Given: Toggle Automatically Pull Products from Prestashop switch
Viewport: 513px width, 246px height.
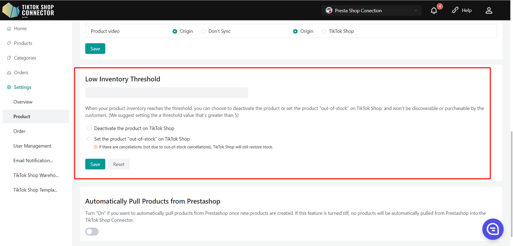Looking at the screenshot, I should point(92,232).
